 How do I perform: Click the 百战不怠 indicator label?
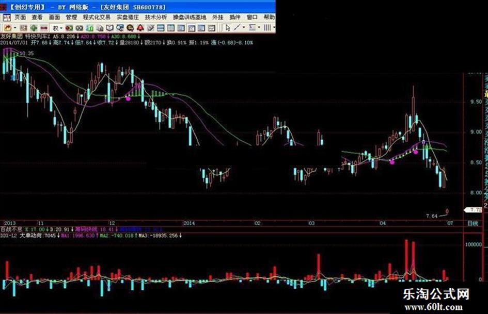[11, 229]
